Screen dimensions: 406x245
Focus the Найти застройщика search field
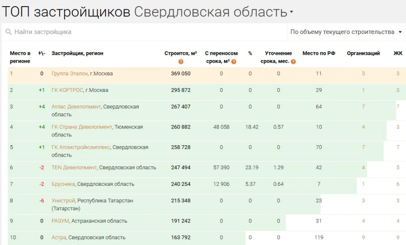coord(144,32)
